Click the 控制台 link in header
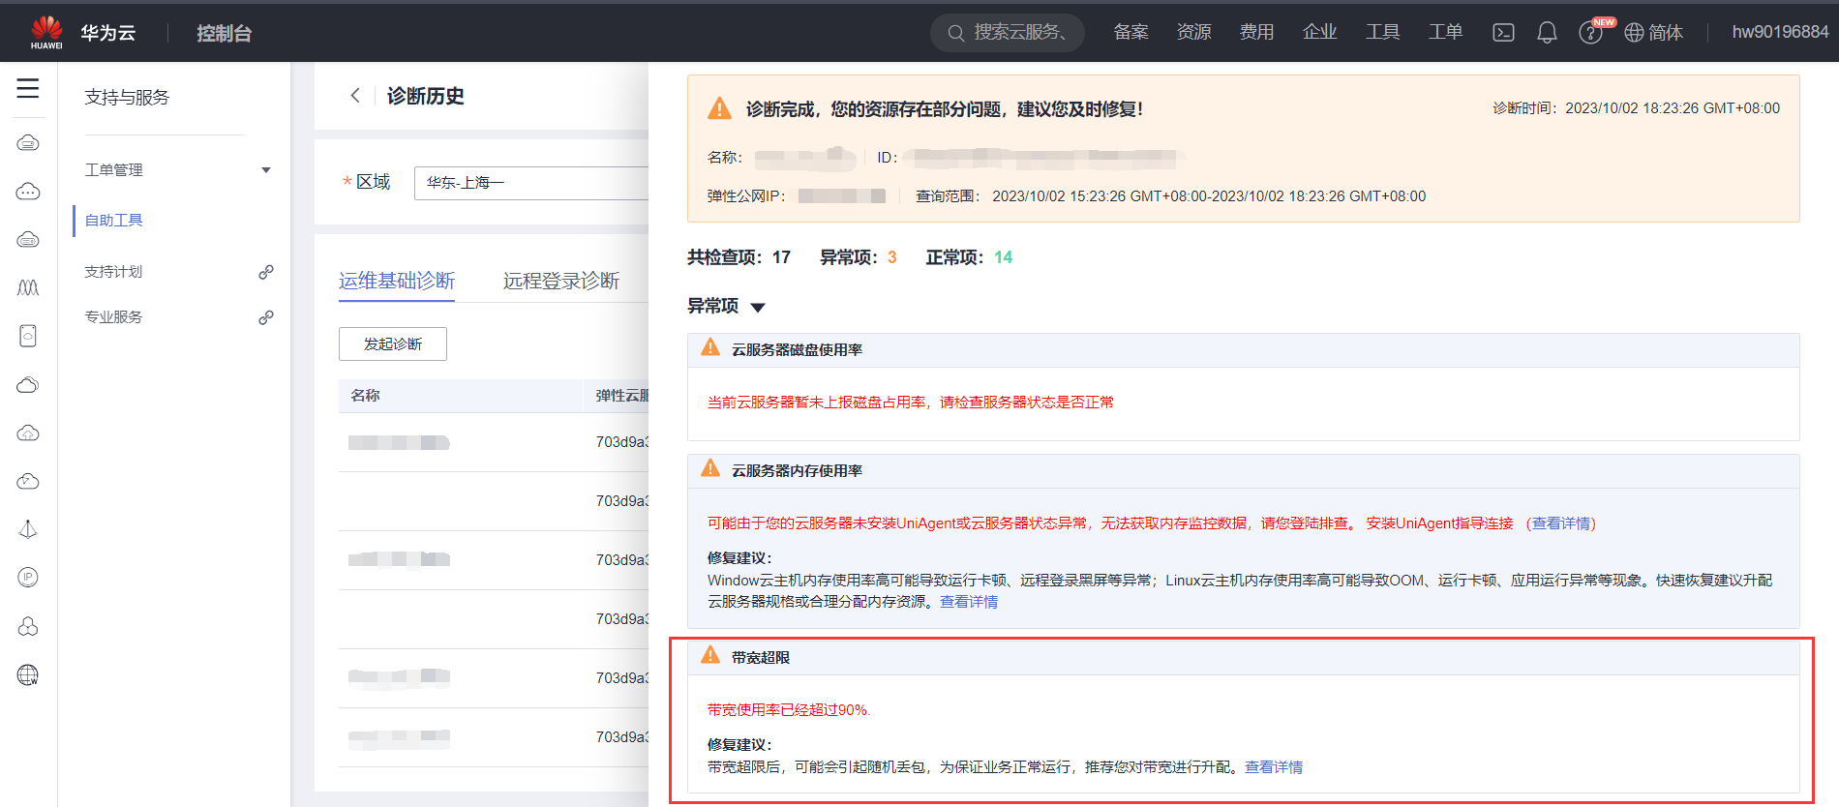This screenshot has width=1839, height=807. point(224,33)
